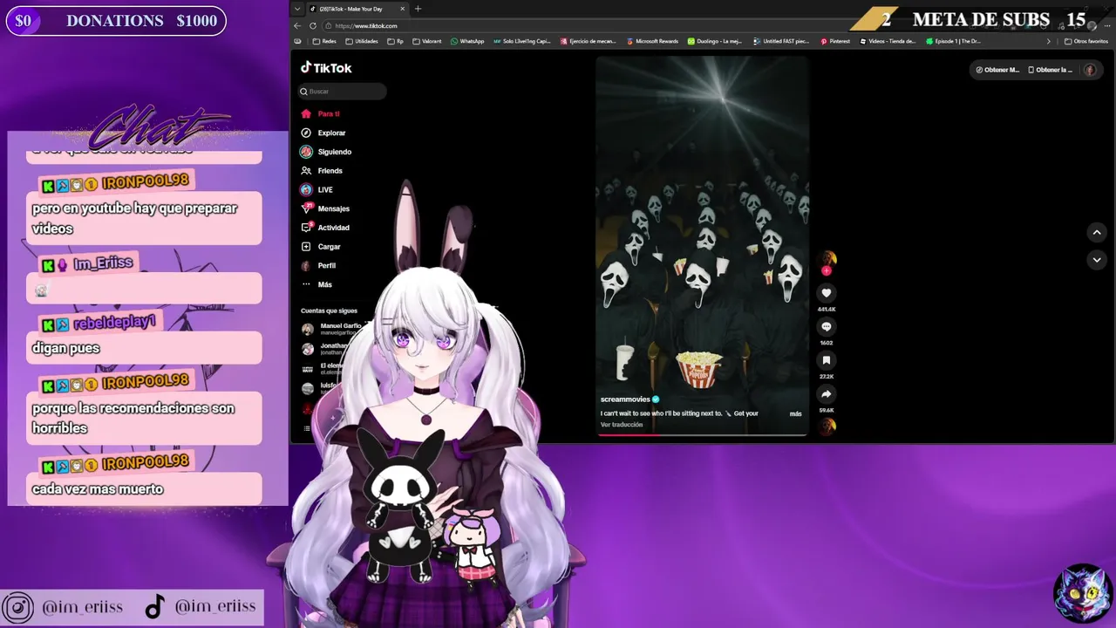The height and width of the screenshot is (628, 1116).
Task: Open the Otros favoritos folder
Action: click(x=1086, y=41)
